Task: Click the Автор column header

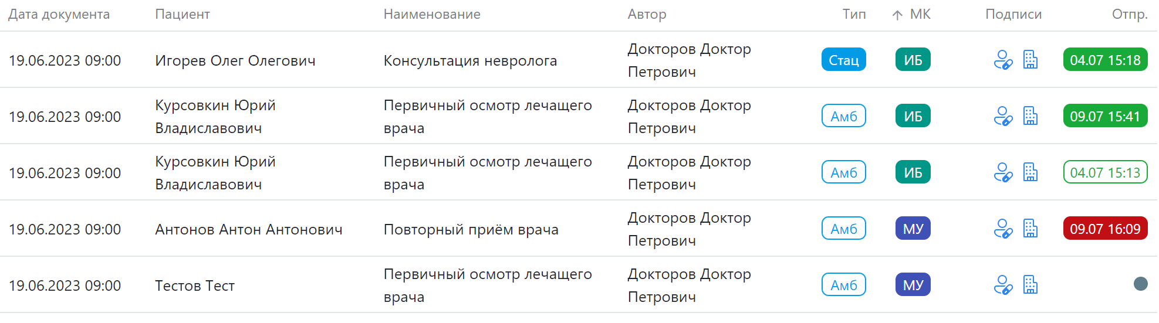Action: point(647,15)
